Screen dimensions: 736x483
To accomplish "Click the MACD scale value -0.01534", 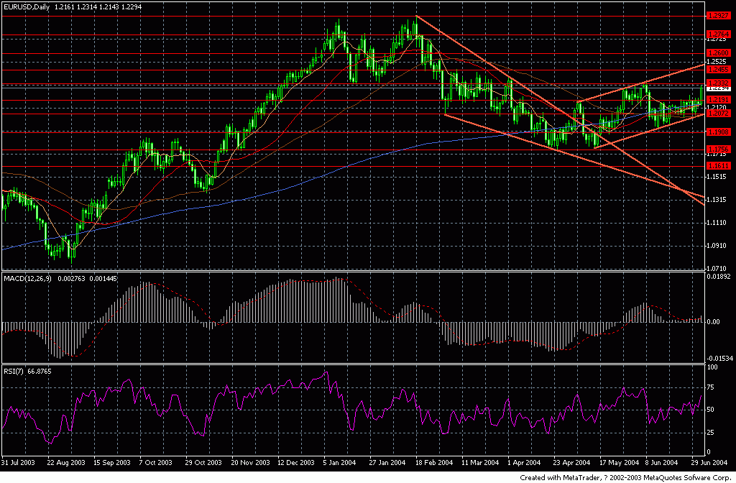I will point(720,359).
